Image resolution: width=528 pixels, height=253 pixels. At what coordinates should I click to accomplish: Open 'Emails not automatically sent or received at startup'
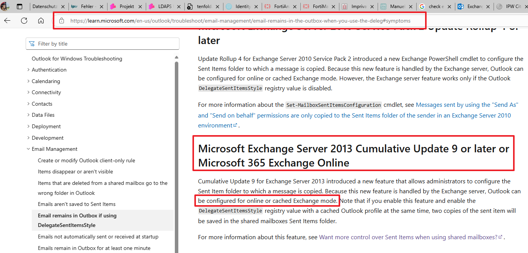click(x=98, y=237)
